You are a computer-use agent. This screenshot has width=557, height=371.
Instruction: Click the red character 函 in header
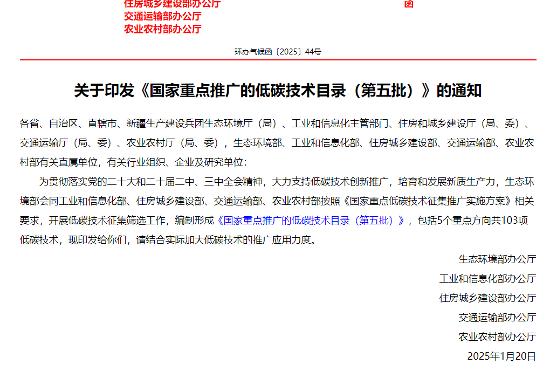coord(409,4)
